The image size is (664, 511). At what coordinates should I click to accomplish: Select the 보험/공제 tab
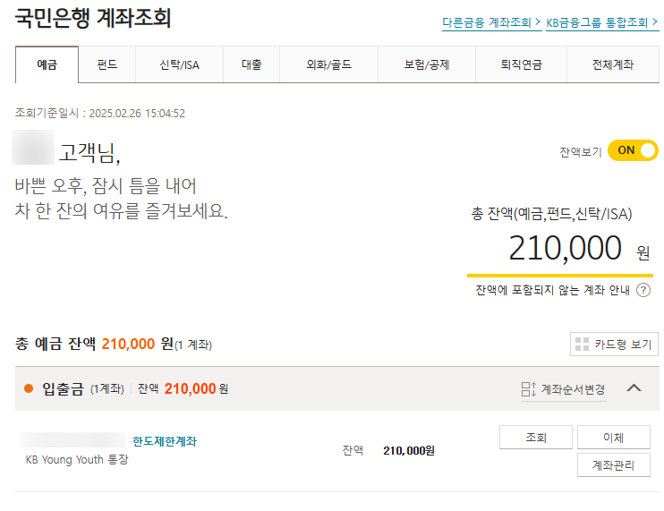pyautogui.click(x=427, y=64)
